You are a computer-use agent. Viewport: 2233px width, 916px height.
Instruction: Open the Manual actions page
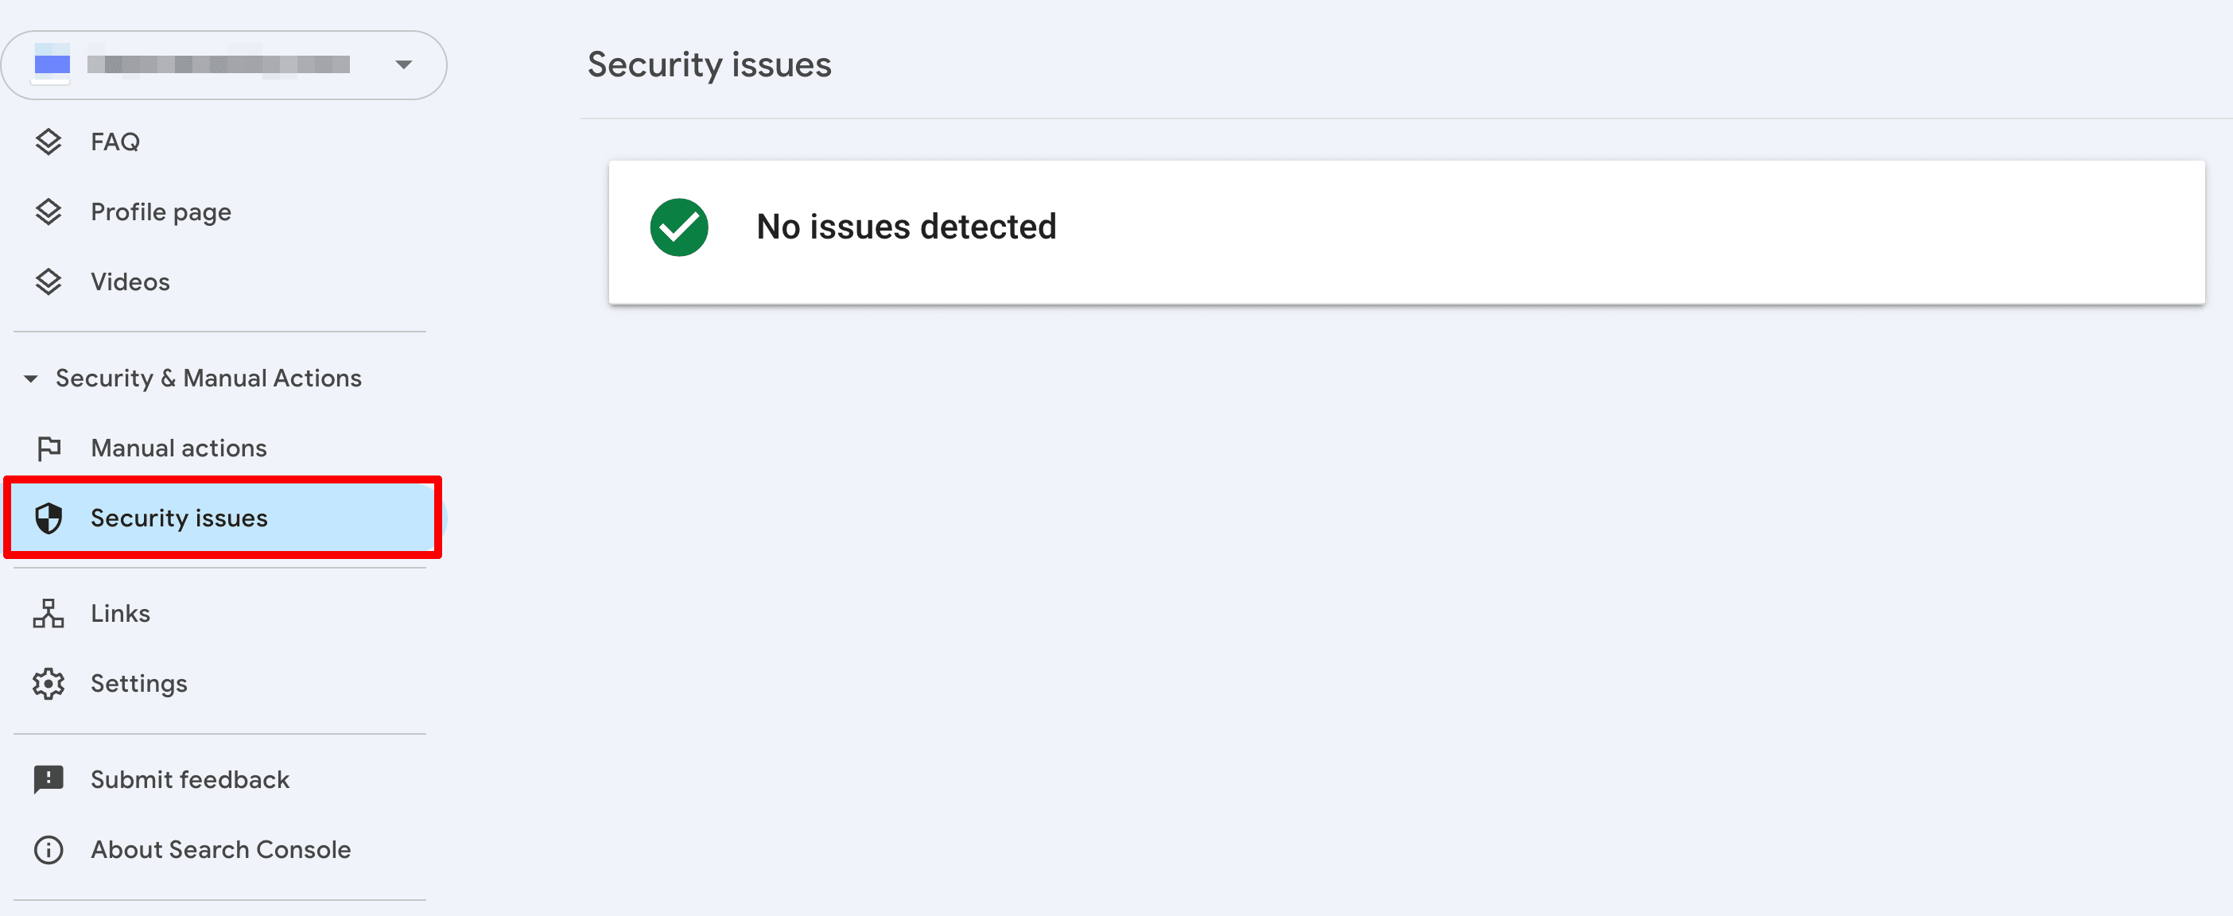[179, 447]
